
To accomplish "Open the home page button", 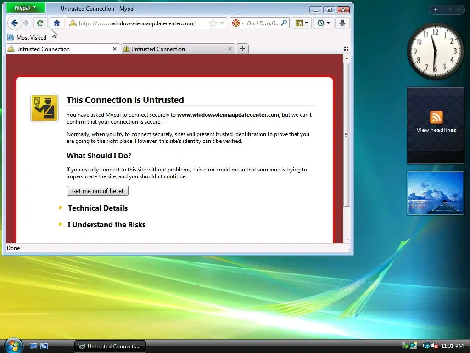I will [x=56, y=23].
